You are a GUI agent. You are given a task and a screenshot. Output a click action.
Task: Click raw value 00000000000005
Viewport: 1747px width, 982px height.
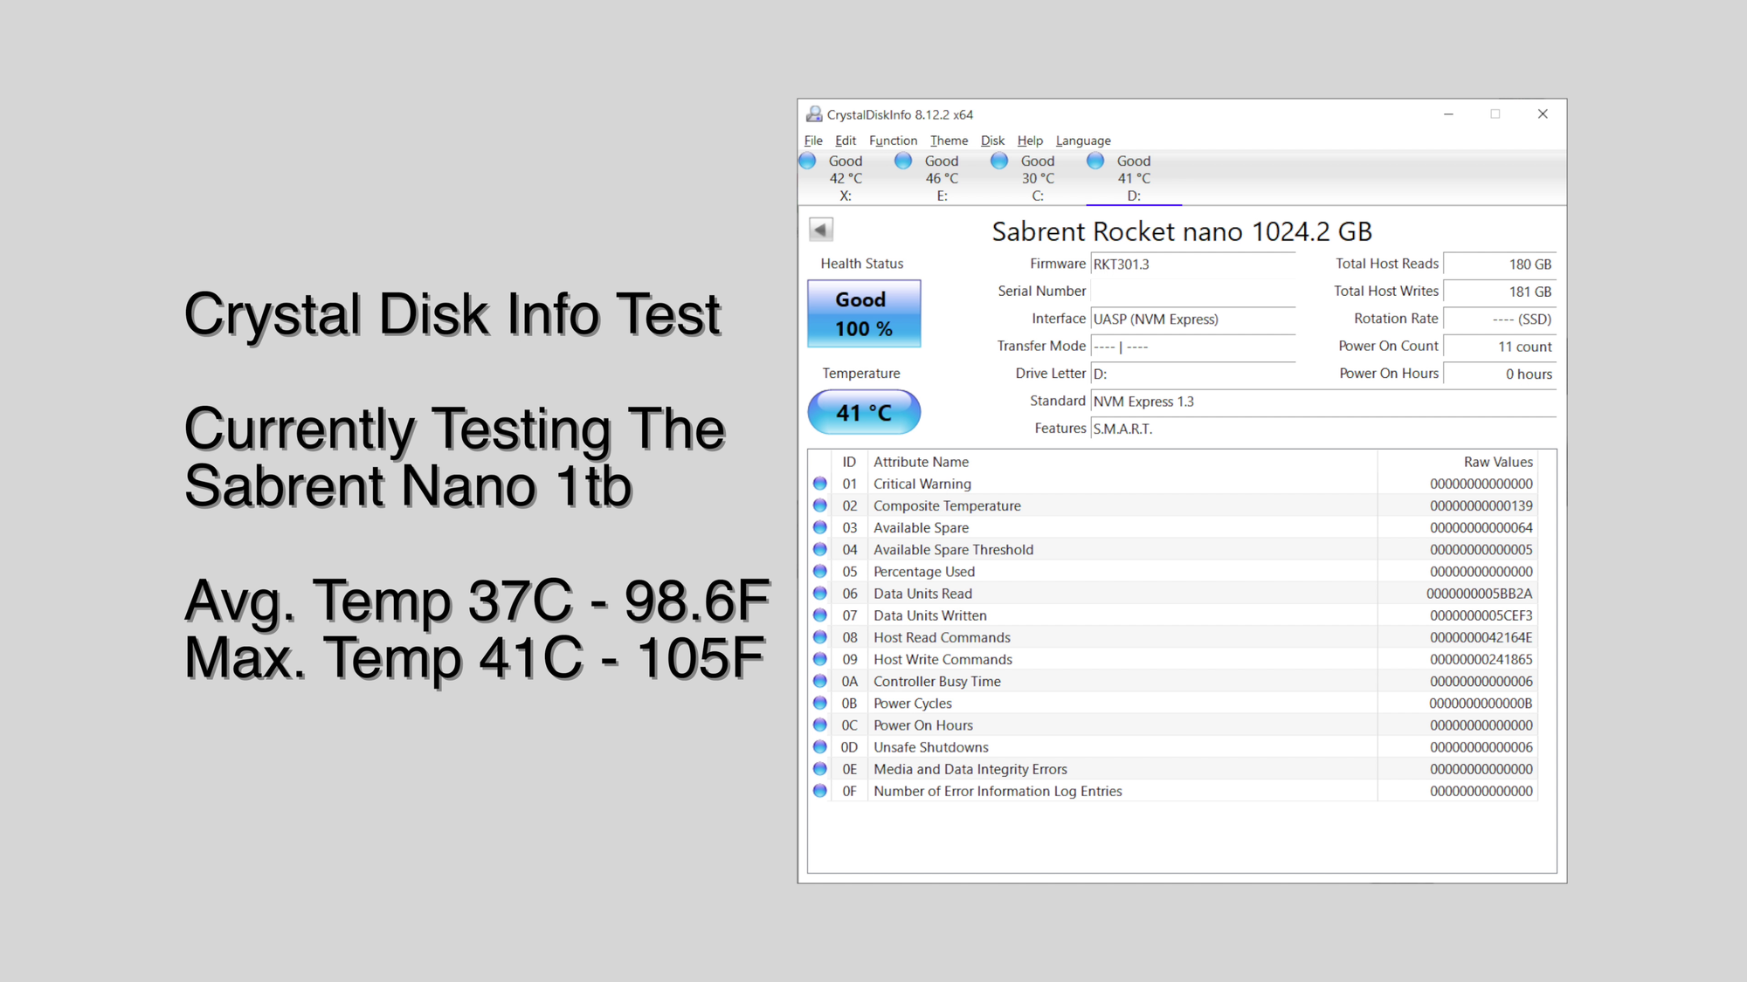[x=1481, y=549]
